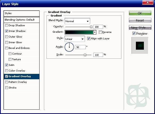Toggle the Reverse gradient checkbox
The width and height of the screenshot is (155, 114).
pos(100,32)
